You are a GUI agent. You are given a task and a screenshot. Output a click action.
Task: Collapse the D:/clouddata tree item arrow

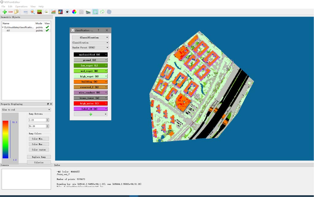3,27
